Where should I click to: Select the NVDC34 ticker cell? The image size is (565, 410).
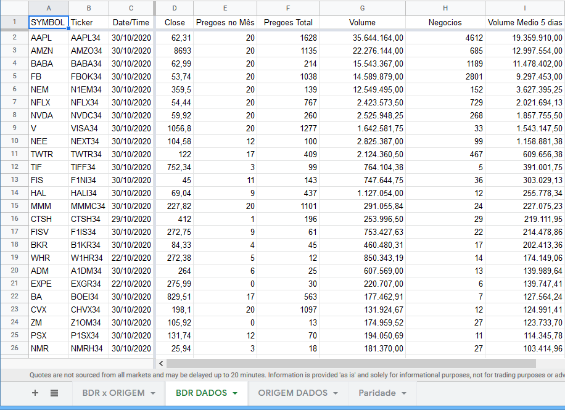pyautogui.click(x=89, y=115)
